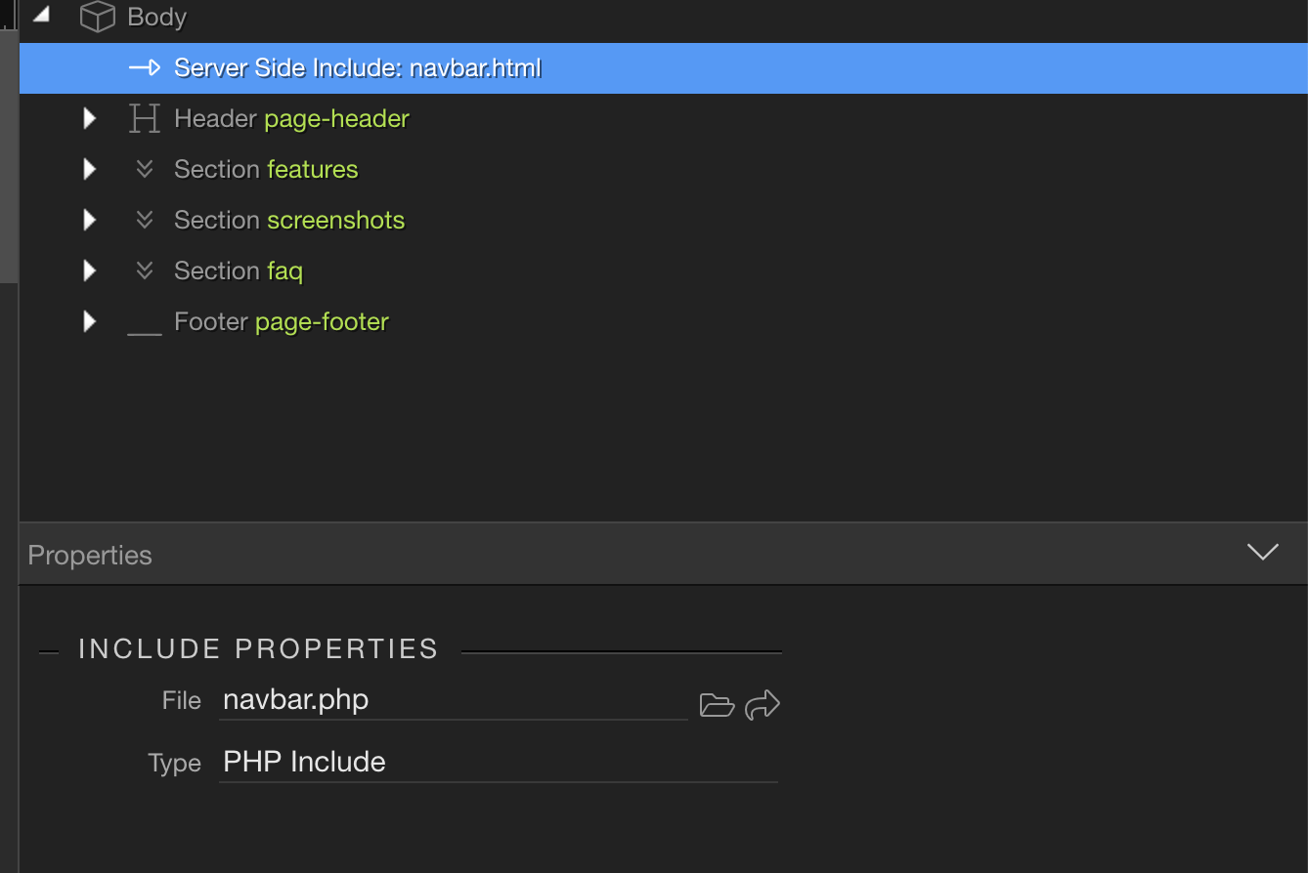Click the folder browse icon beside File
The height and width of the screenshot is (873, 1308).
[717, 704]
